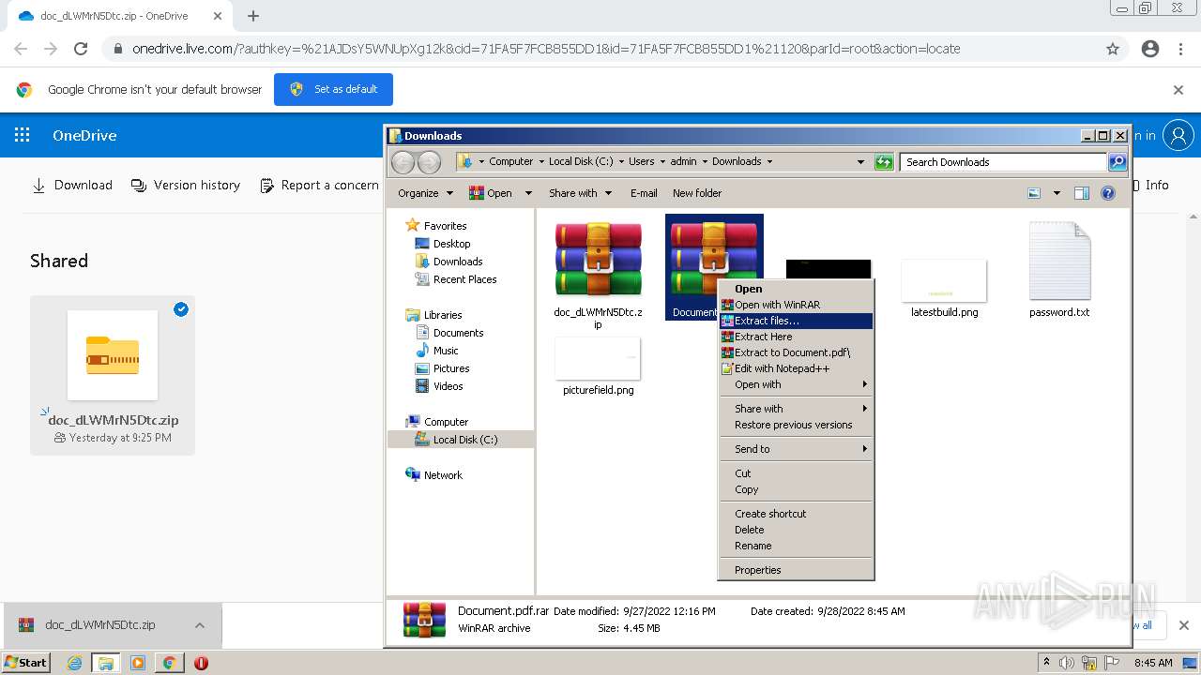Open the address bar history dropdown
Screen dimensions: 1201x675
860,162
